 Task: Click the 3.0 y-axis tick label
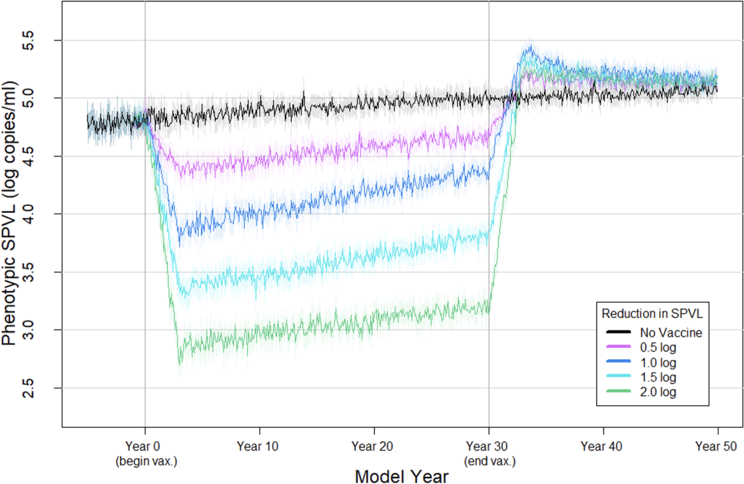tap(28, 330)
